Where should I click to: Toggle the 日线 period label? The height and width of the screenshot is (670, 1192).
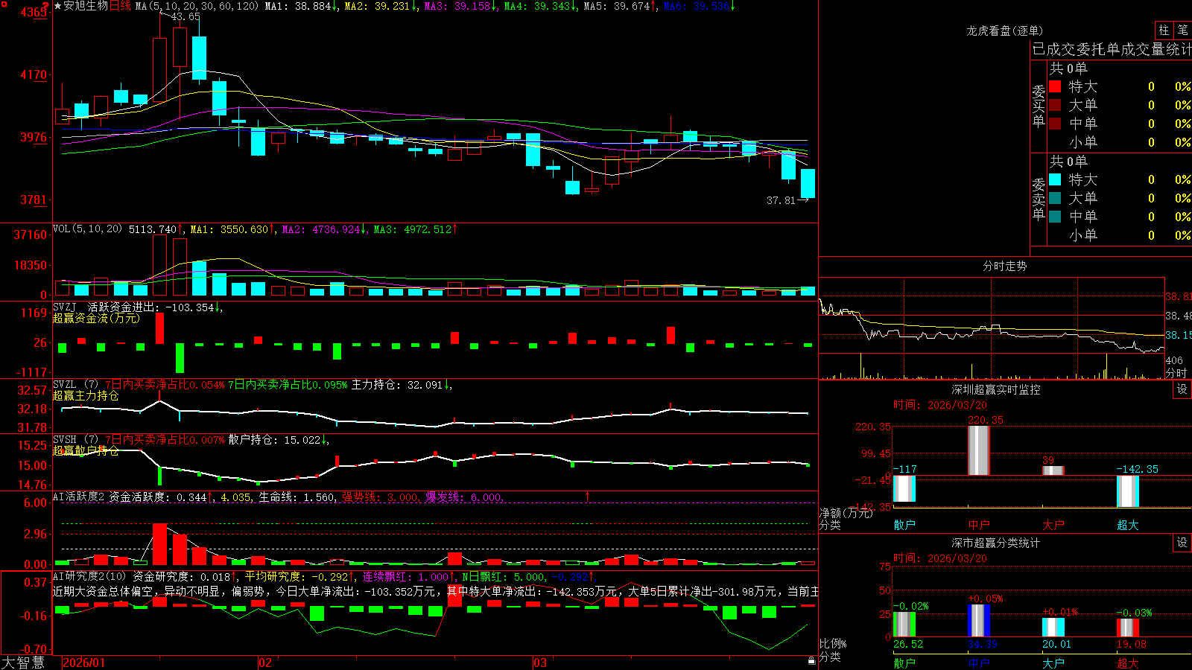[x=120, y=6]
